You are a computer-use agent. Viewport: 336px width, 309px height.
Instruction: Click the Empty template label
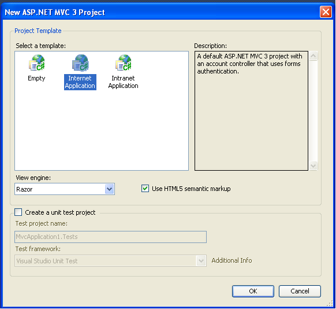(36, 78)
